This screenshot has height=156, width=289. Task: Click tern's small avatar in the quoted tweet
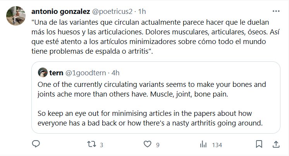click(x=43, y=72)
